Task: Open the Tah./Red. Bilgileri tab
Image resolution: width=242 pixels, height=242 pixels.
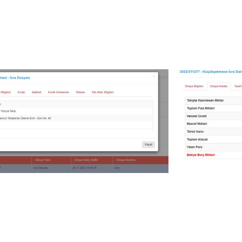Action: click(103, 92)
